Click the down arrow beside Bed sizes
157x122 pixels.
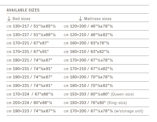[x=9, y=19]
